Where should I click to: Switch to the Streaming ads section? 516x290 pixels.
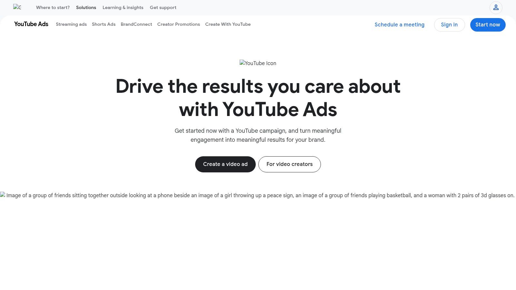71,24
